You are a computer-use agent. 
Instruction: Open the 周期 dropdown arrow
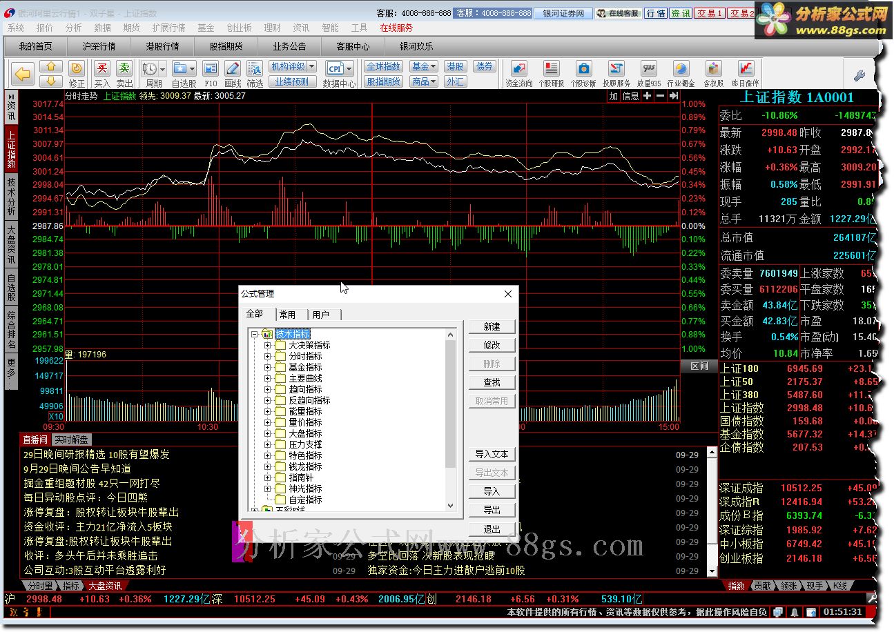point(163,68)
